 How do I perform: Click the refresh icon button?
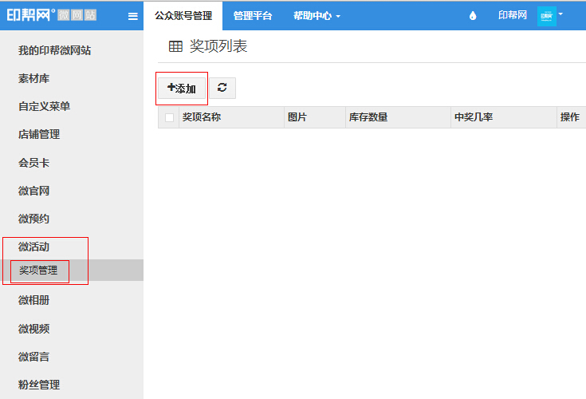click(222, 88)
